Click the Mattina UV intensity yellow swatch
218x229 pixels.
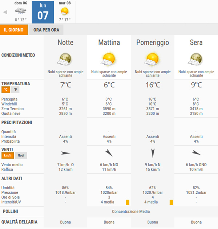click(x=128, y=202)
